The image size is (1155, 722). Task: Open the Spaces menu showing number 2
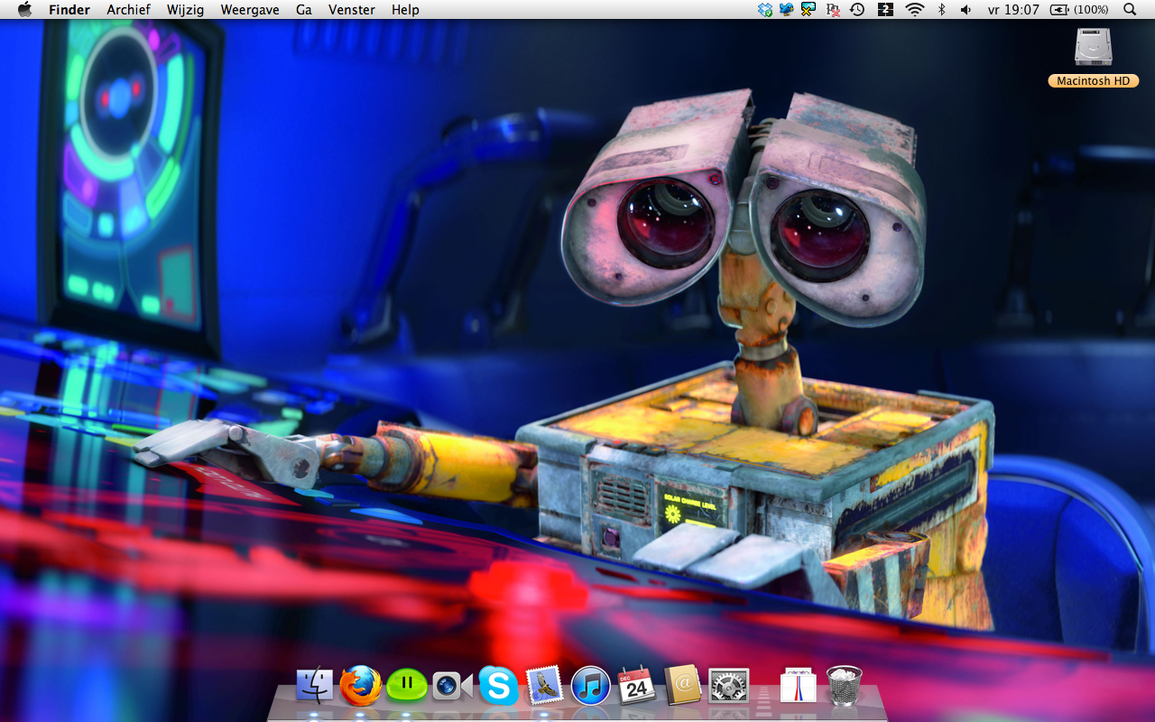coord(885,10)
